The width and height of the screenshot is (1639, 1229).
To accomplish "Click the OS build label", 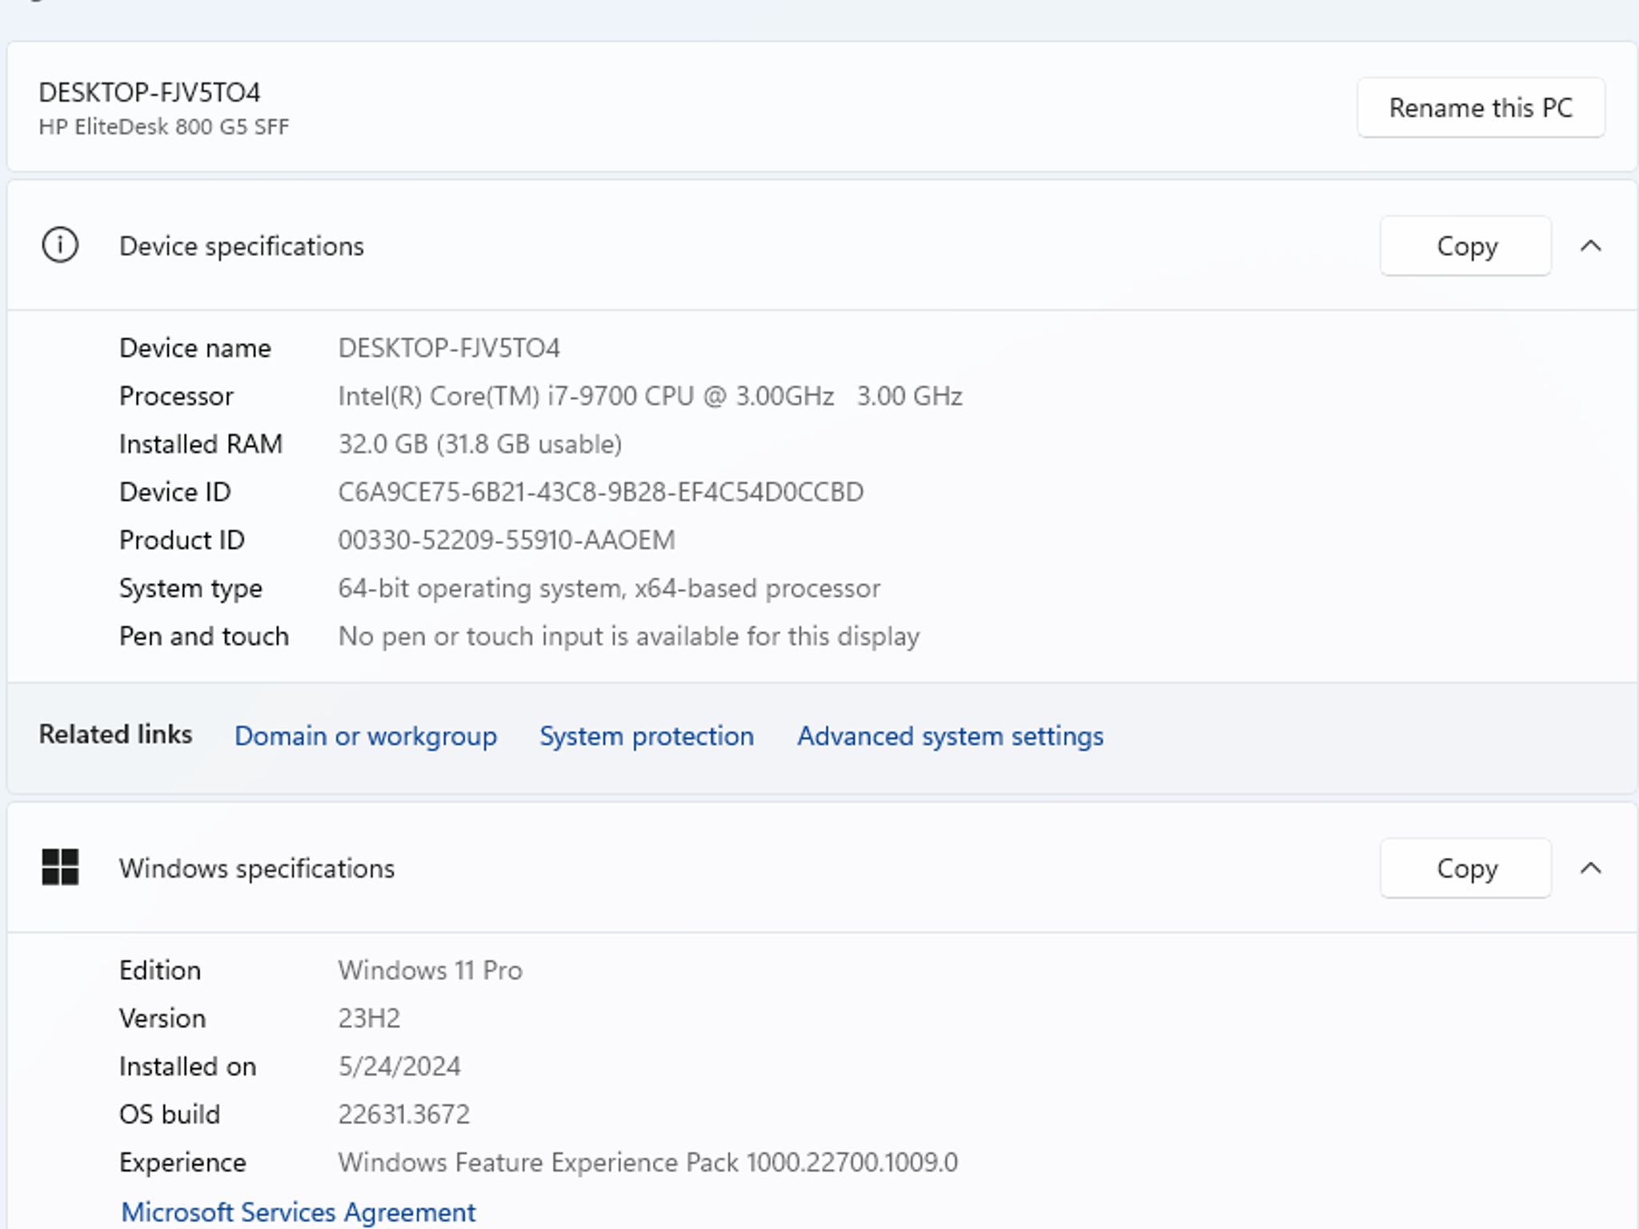I will 170,1115.
